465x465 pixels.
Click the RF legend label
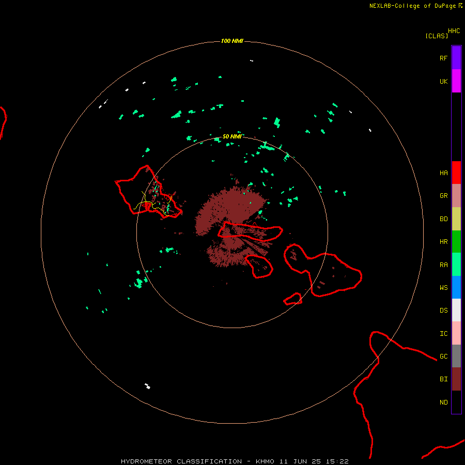pos(443,58)
